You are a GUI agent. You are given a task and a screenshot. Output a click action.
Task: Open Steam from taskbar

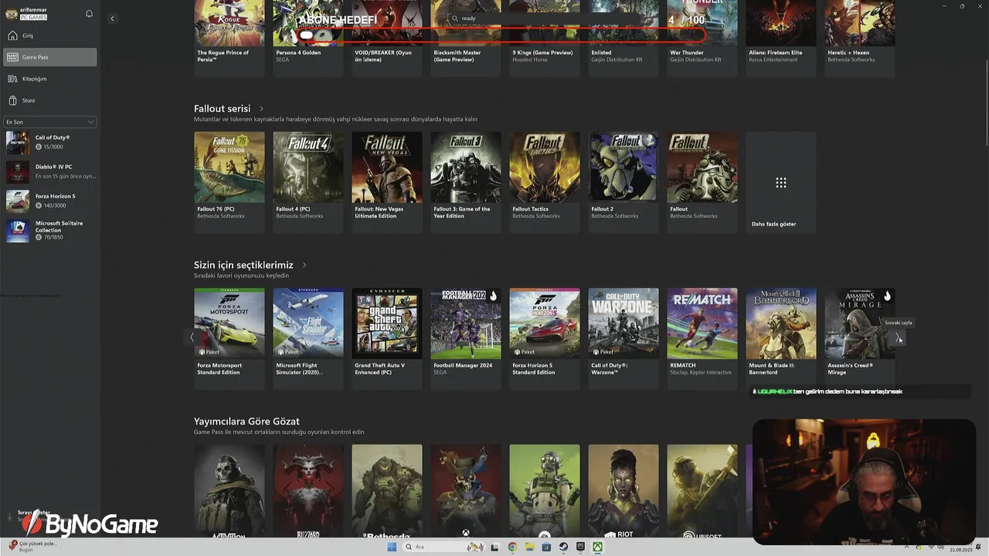563,547
